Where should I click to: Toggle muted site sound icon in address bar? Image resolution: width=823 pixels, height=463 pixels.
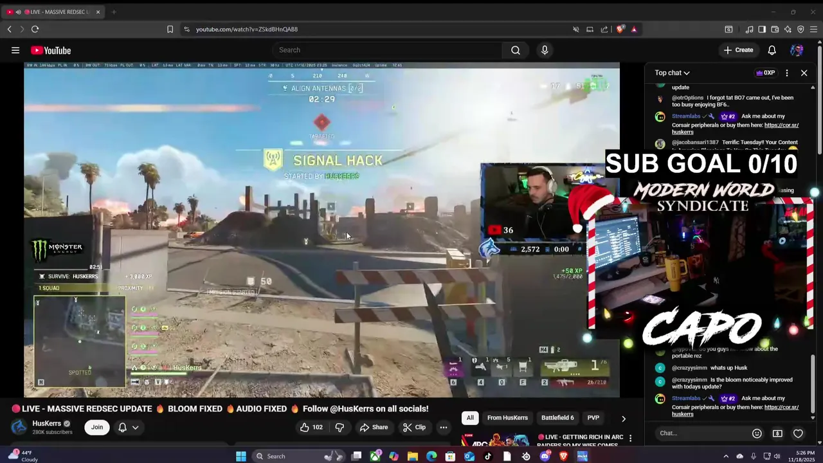point(576,29)
